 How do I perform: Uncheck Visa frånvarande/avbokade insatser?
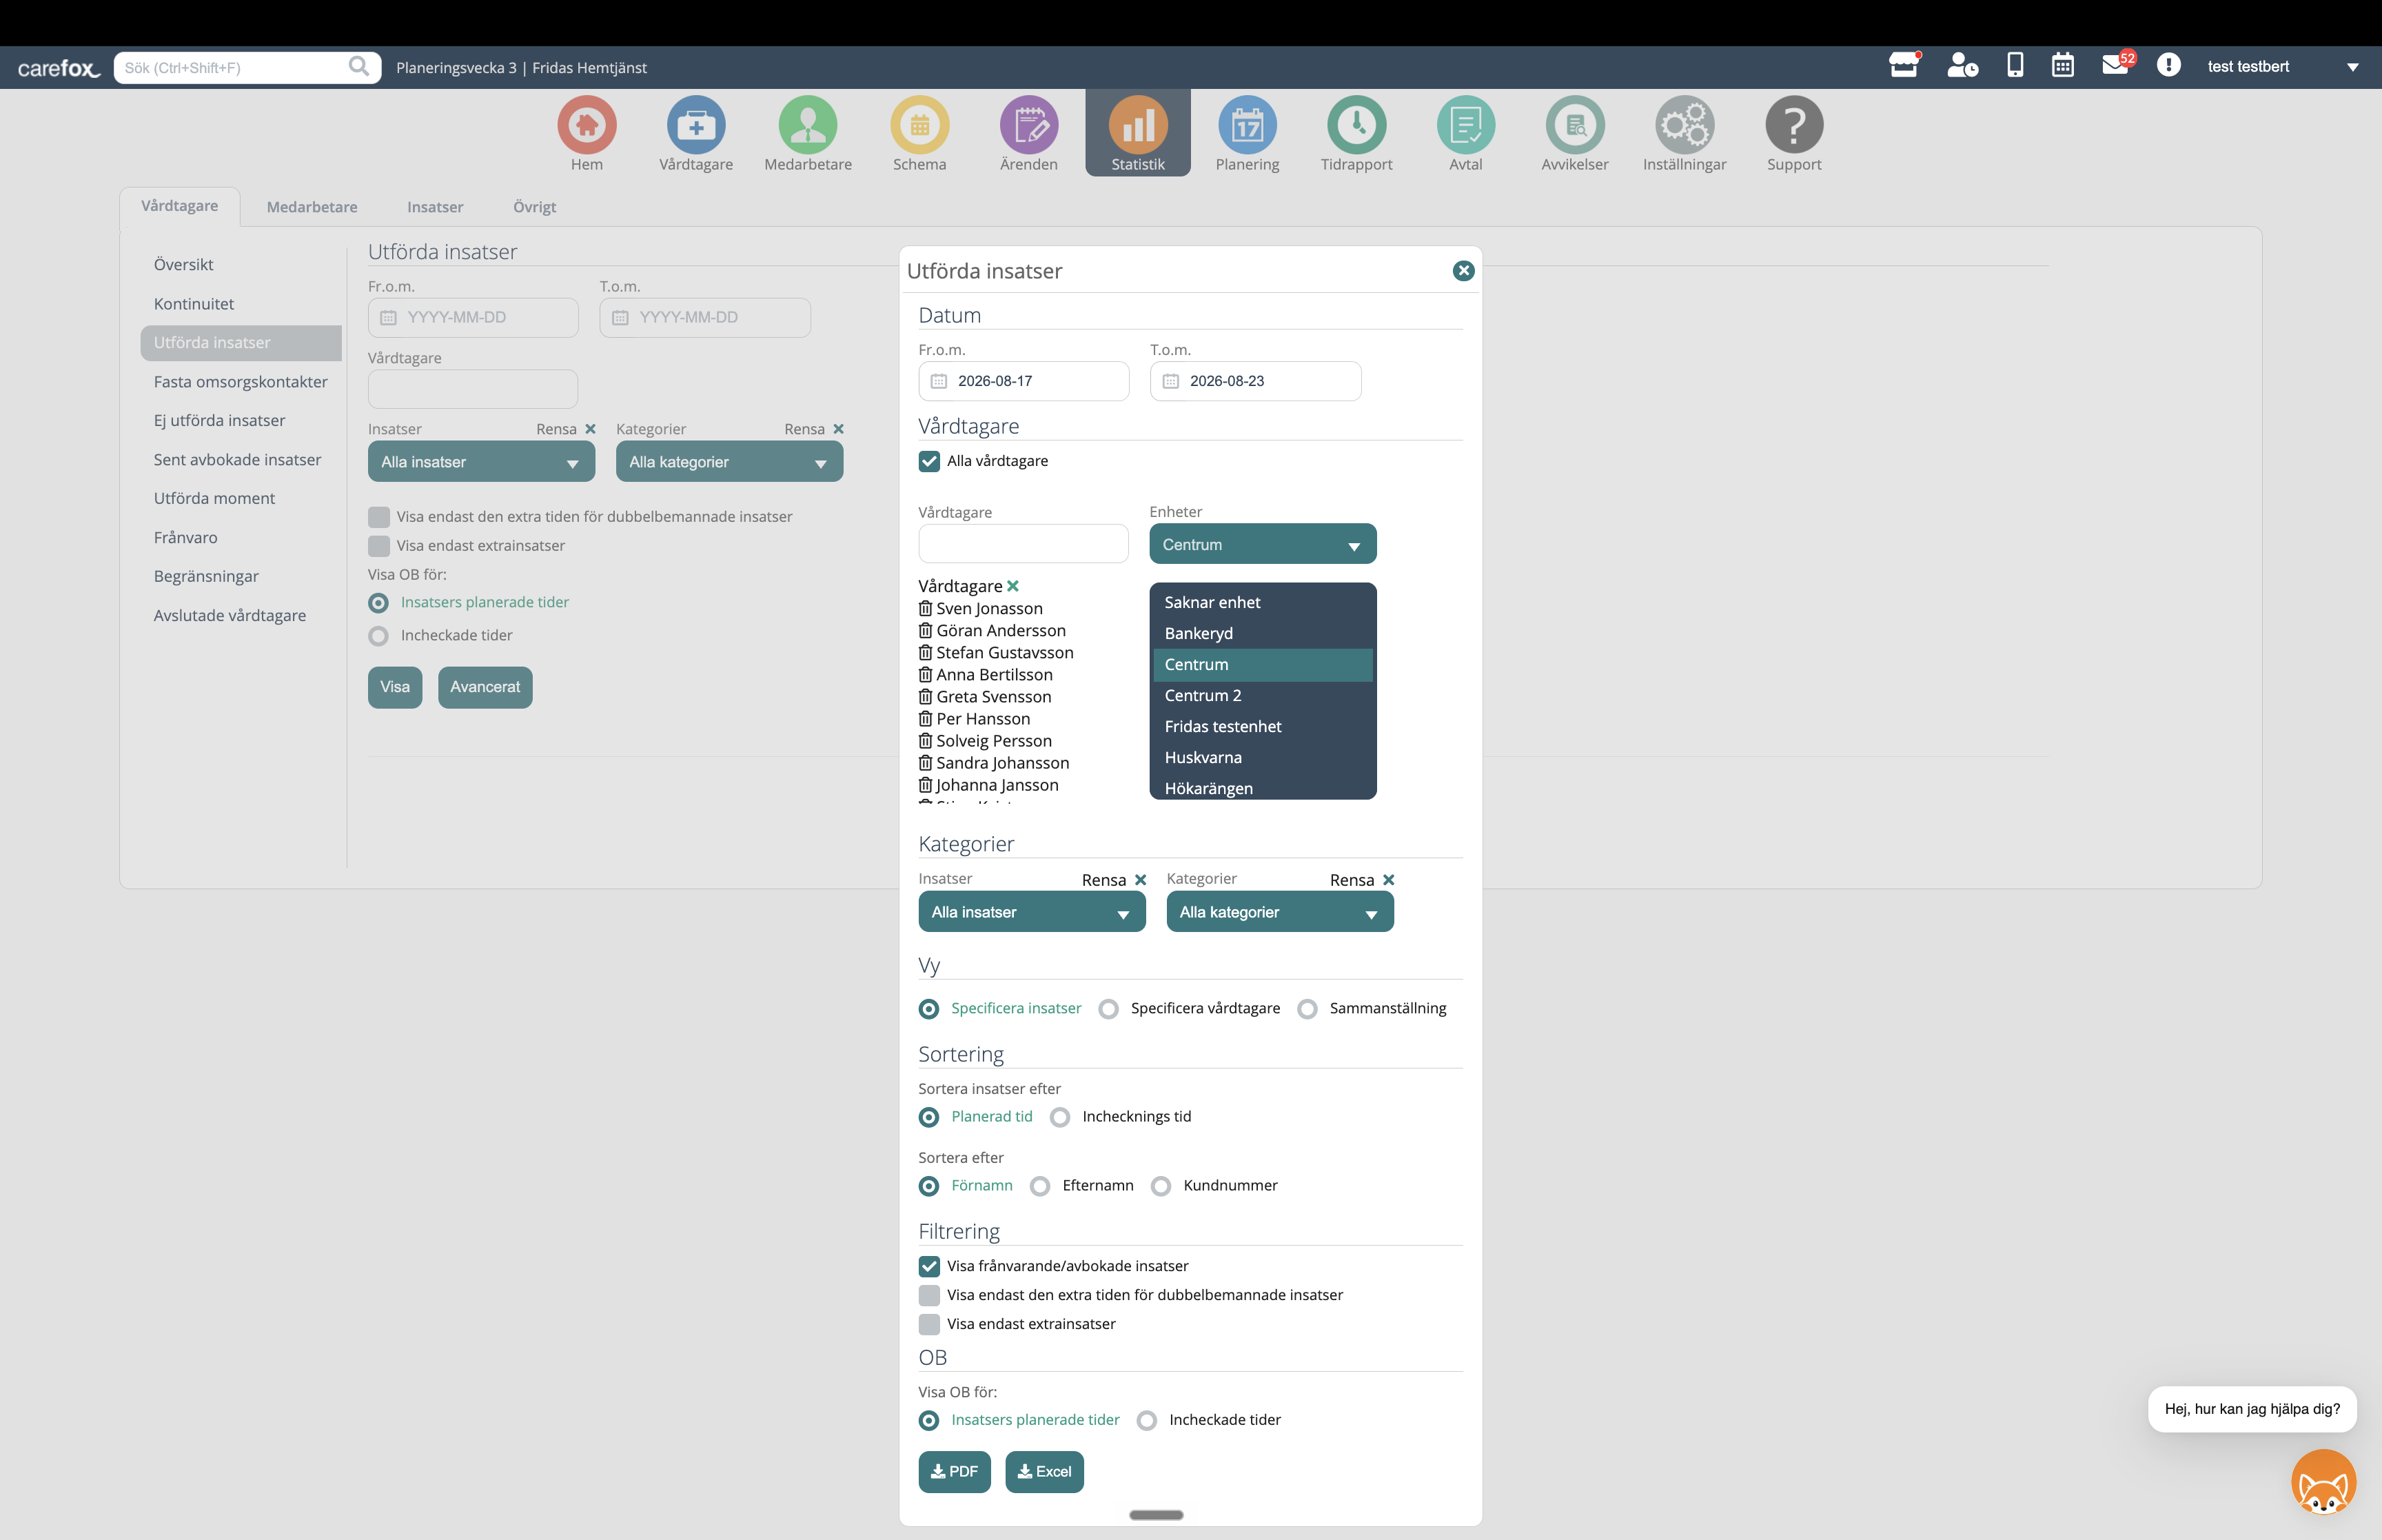(930, 1266)
